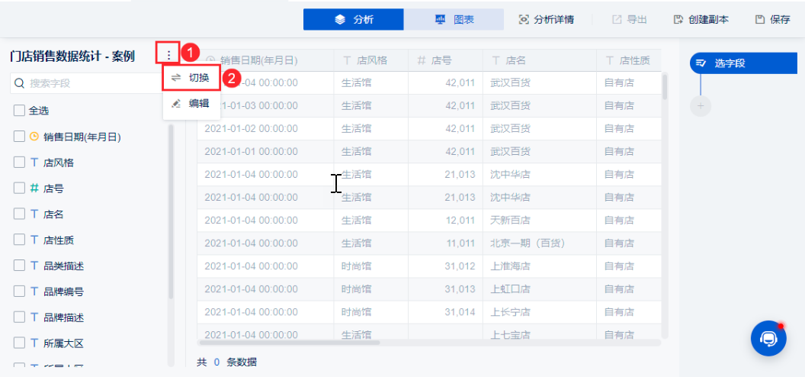805x377 pixels.
Task: Click the 创建副本 copy icon
Action: (678, 20)
